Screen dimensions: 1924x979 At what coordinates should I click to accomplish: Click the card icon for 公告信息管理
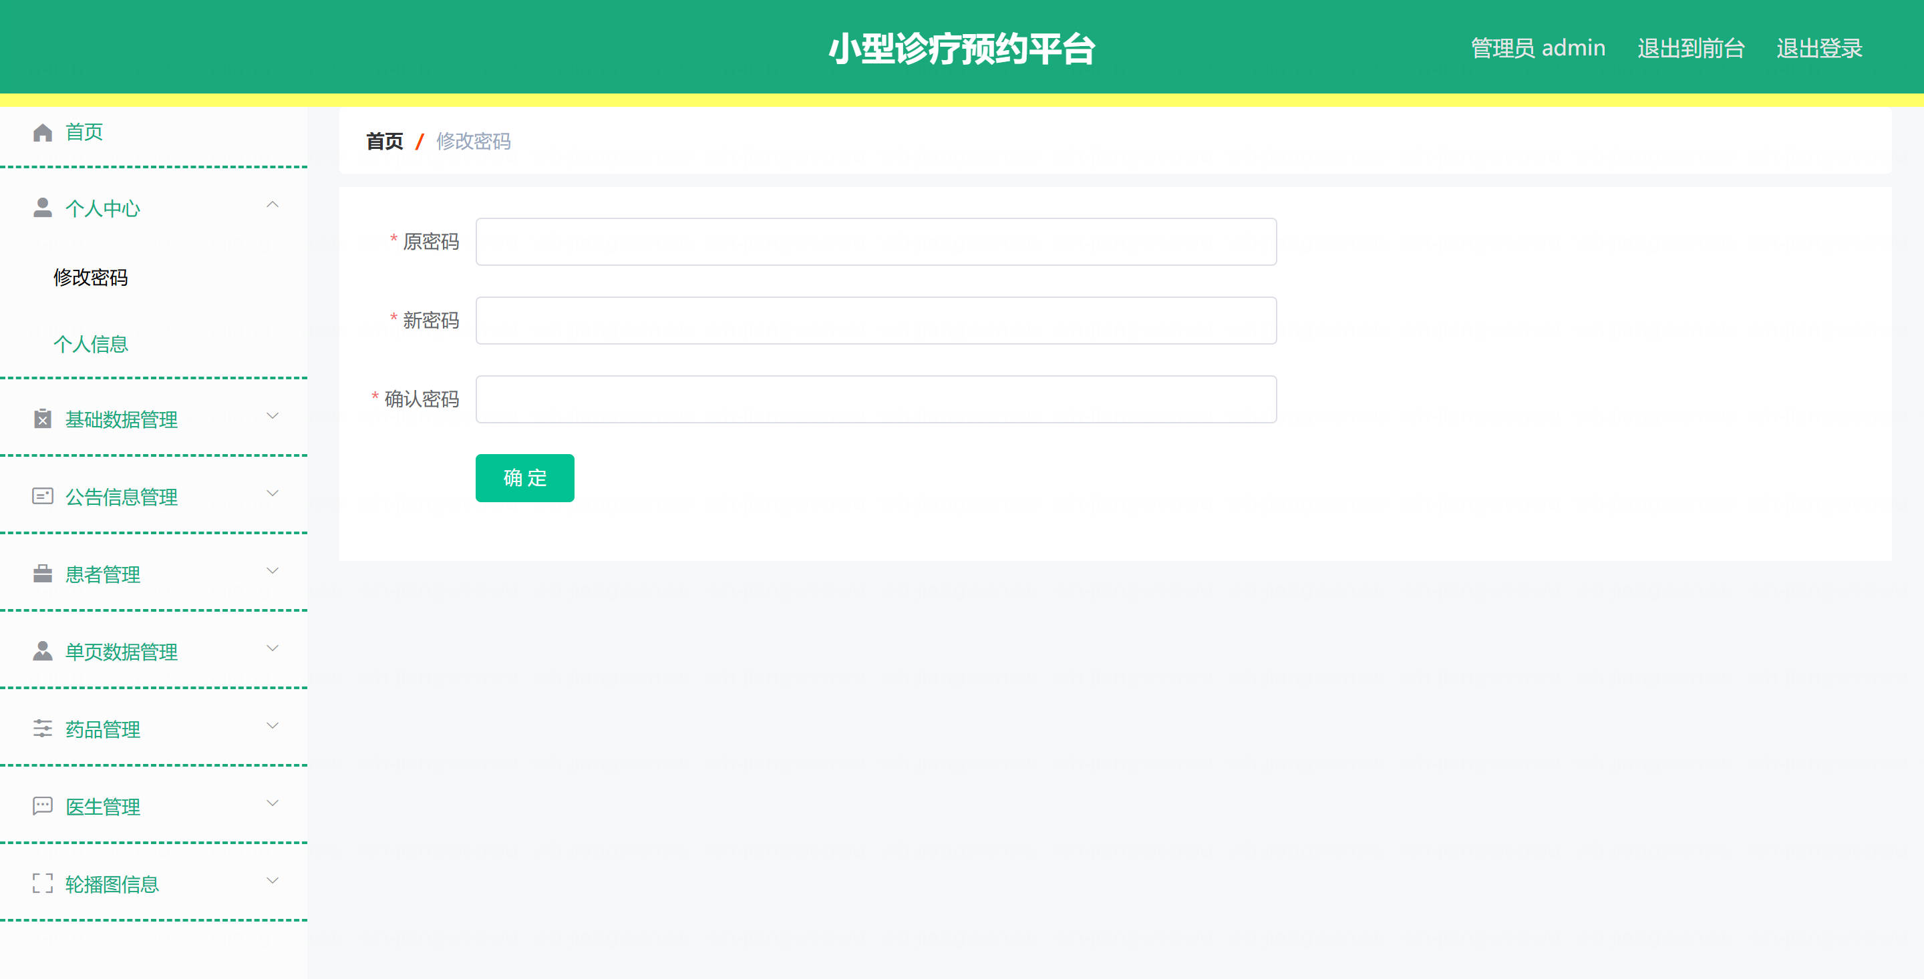click(x=43, y=496)
